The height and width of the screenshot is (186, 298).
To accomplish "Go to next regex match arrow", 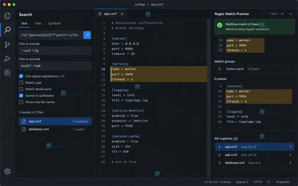I will pos(290,14).
